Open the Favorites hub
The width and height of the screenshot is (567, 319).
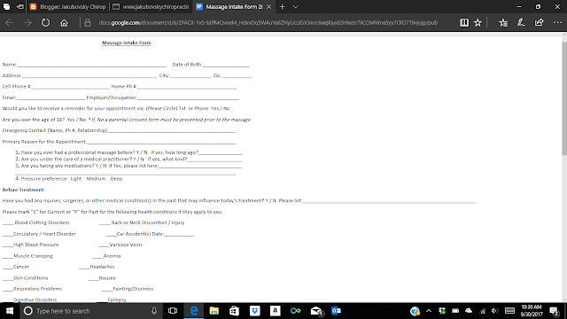coord(503,23)
